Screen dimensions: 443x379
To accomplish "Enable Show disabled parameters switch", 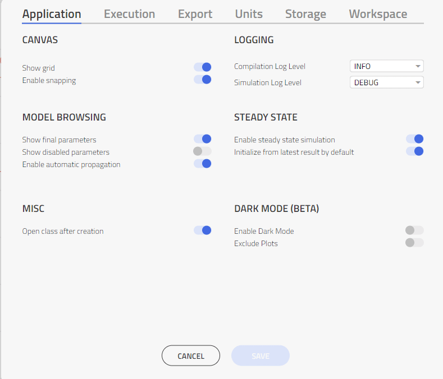I will click(x=202, y=151).
